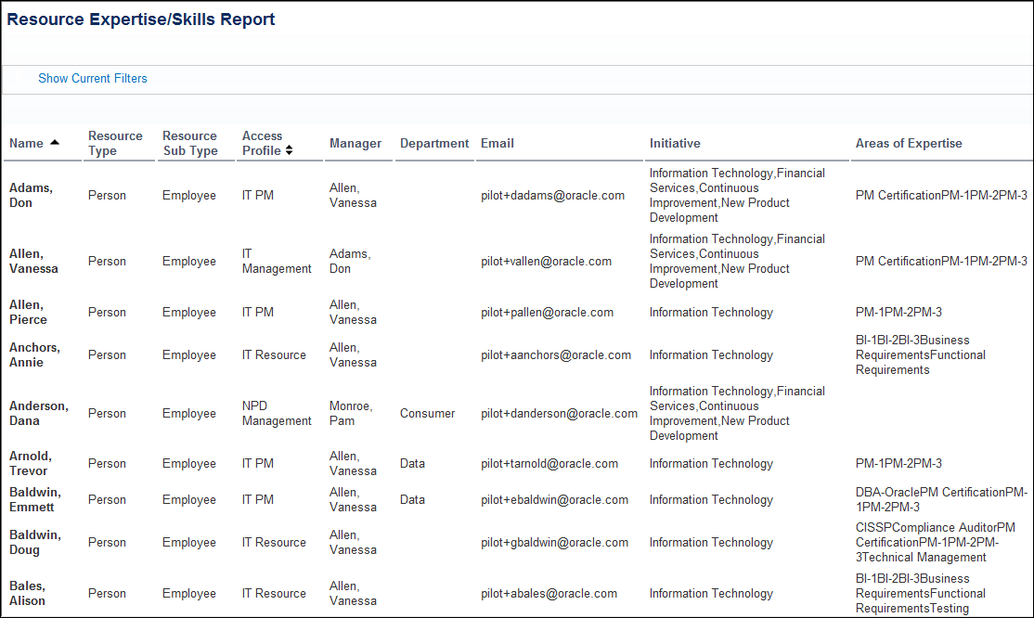The height and width of the screenshot is (618, 1034).
Task: Click DBA-OraclePM Certification expertise cell
Action: point(941,500)
